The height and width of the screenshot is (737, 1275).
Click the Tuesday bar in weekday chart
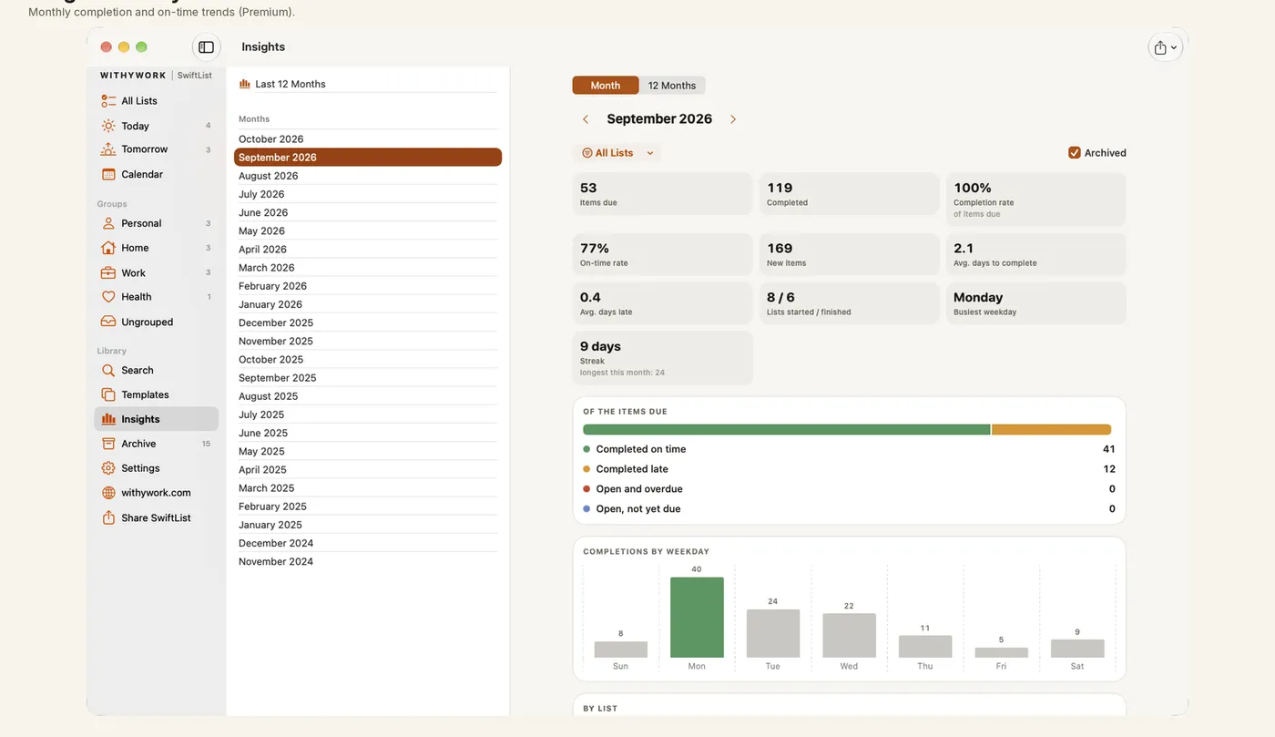(773, 633)
